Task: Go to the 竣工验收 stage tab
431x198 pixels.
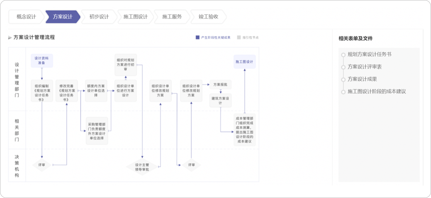Action: click(x=208, y=17)
